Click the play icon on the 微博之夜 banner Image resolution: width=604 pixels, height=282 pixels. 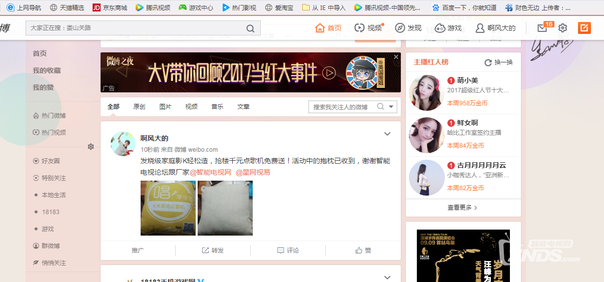[x=329, y=73]
